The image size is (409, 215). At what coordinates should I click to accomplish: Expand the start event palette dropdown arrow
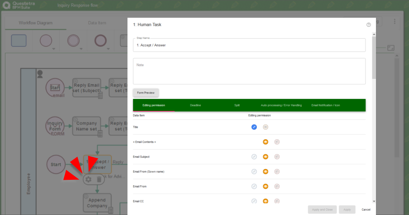[x=54, y=49]
